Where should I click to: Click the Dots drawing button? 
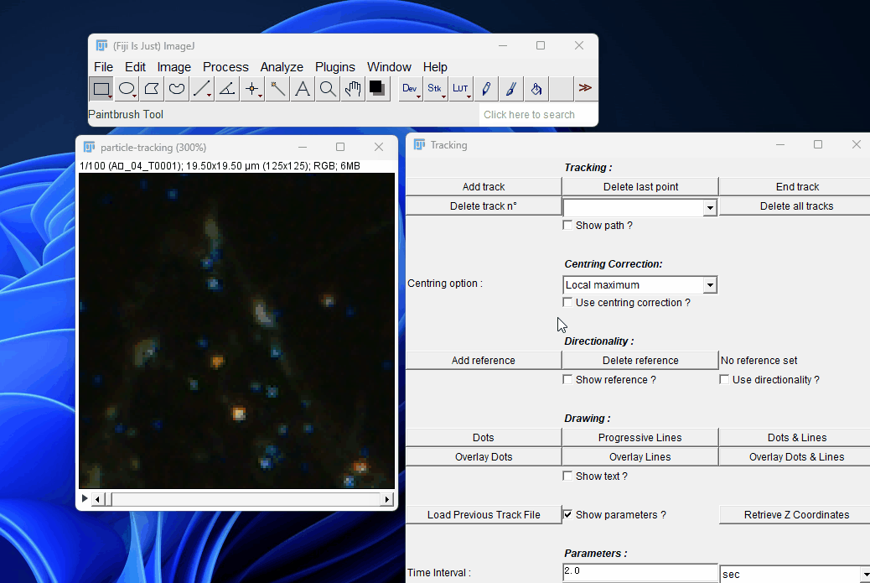pos(484,438)
